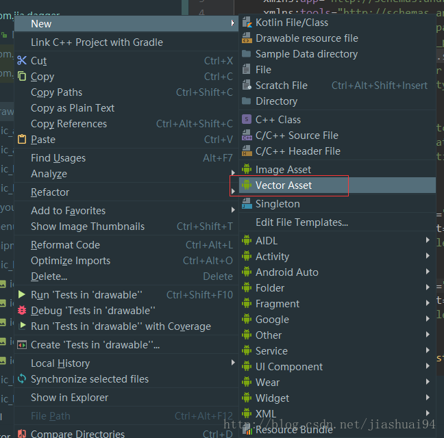
Task: Open the Folder submenu
Action: click(338, 288)
